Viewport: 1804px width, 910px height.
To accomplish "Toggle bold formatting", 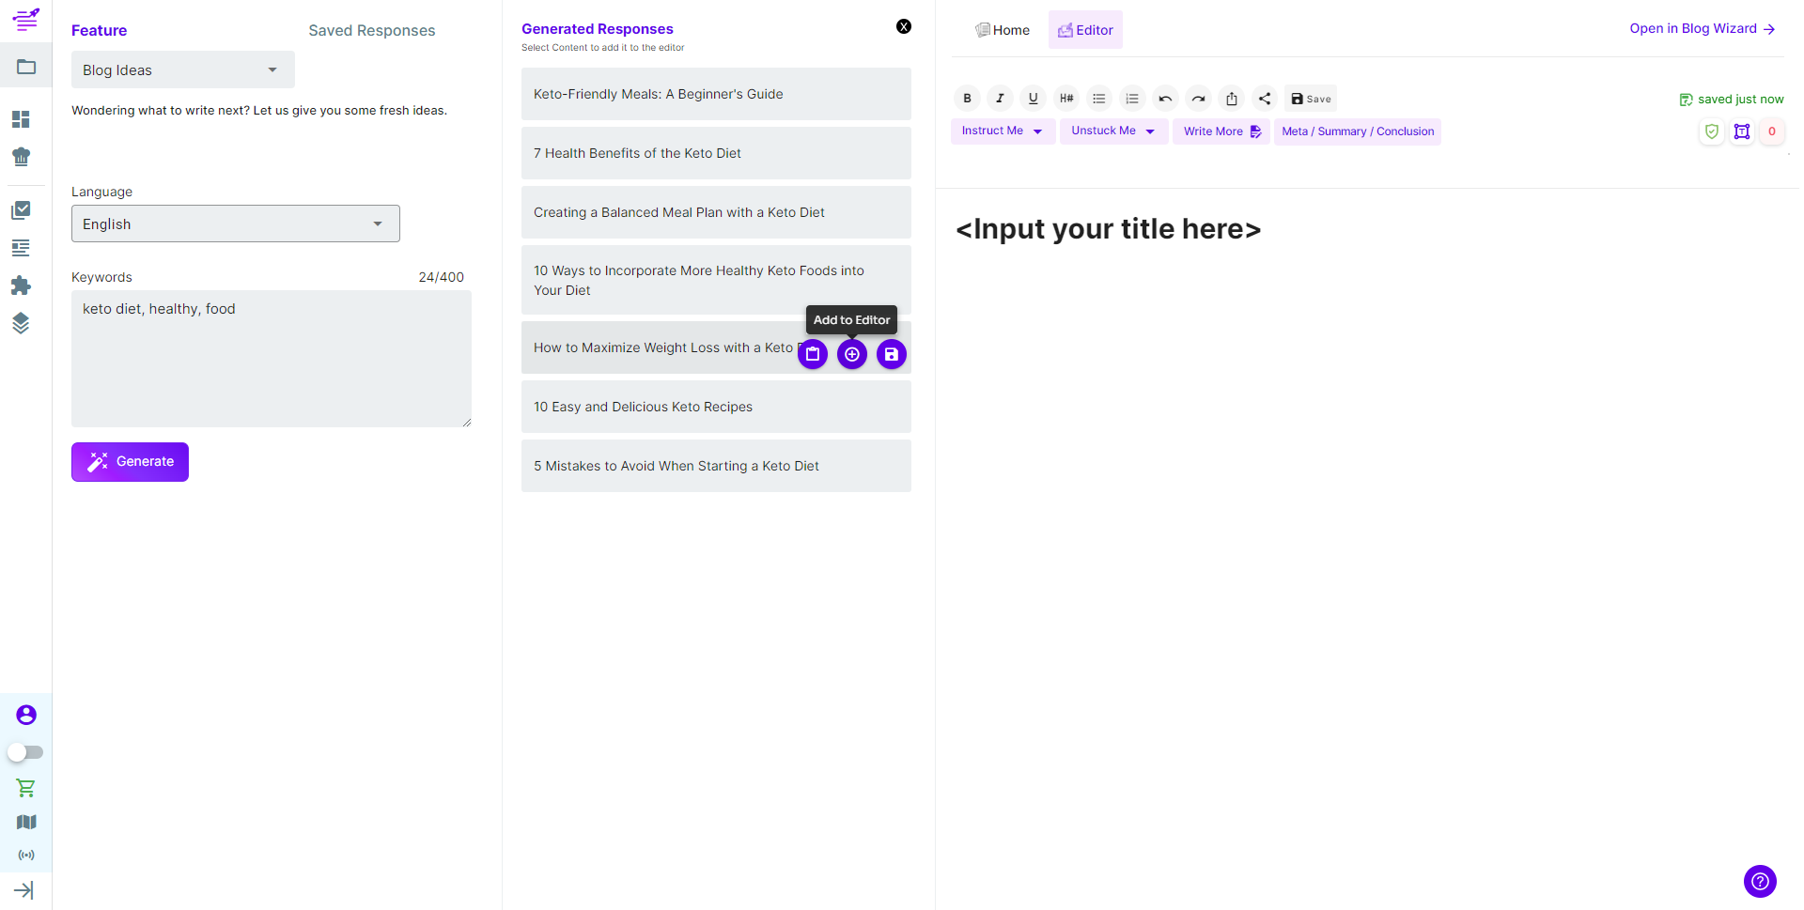I will (x=967, y=98).
